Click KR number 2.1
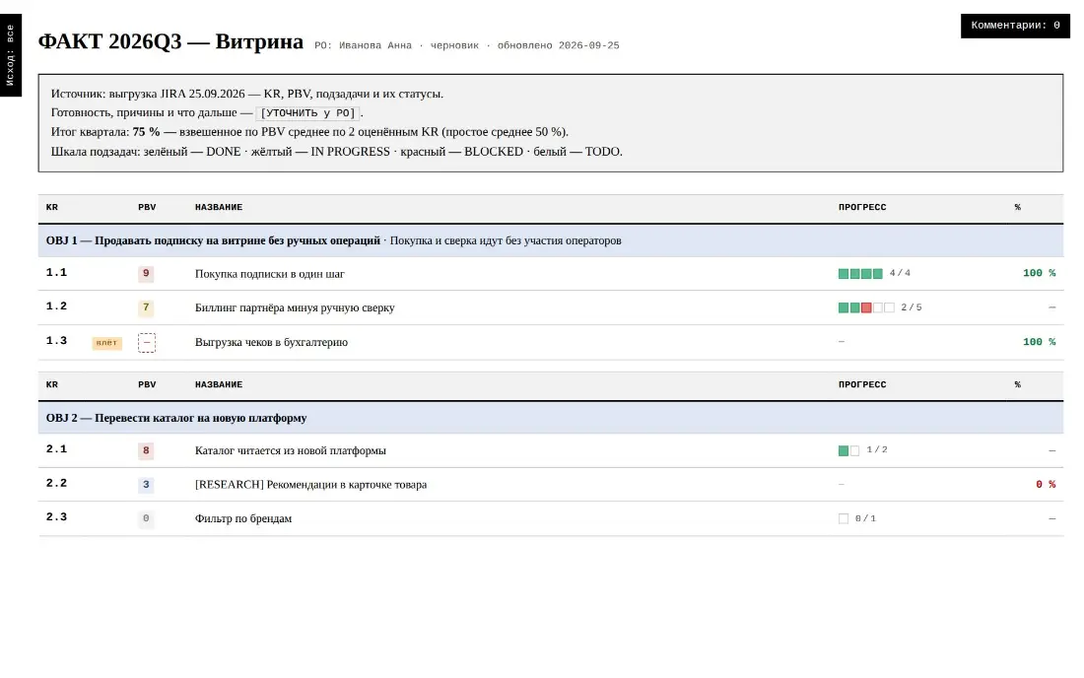This screenshot has width=1084, height=678. coord(57,449)
